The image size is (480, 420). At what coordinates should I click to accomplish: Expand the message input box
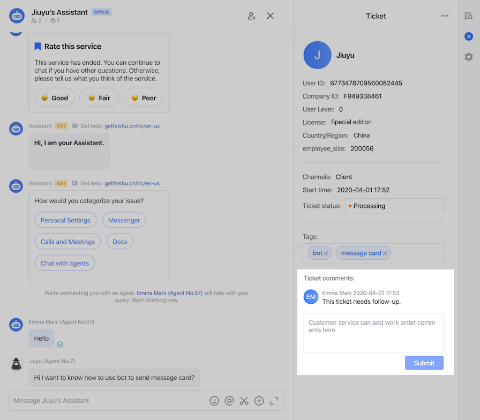(274, 401)
